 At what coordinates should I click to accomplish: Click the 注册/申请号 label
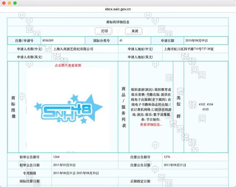coord(24,41)
